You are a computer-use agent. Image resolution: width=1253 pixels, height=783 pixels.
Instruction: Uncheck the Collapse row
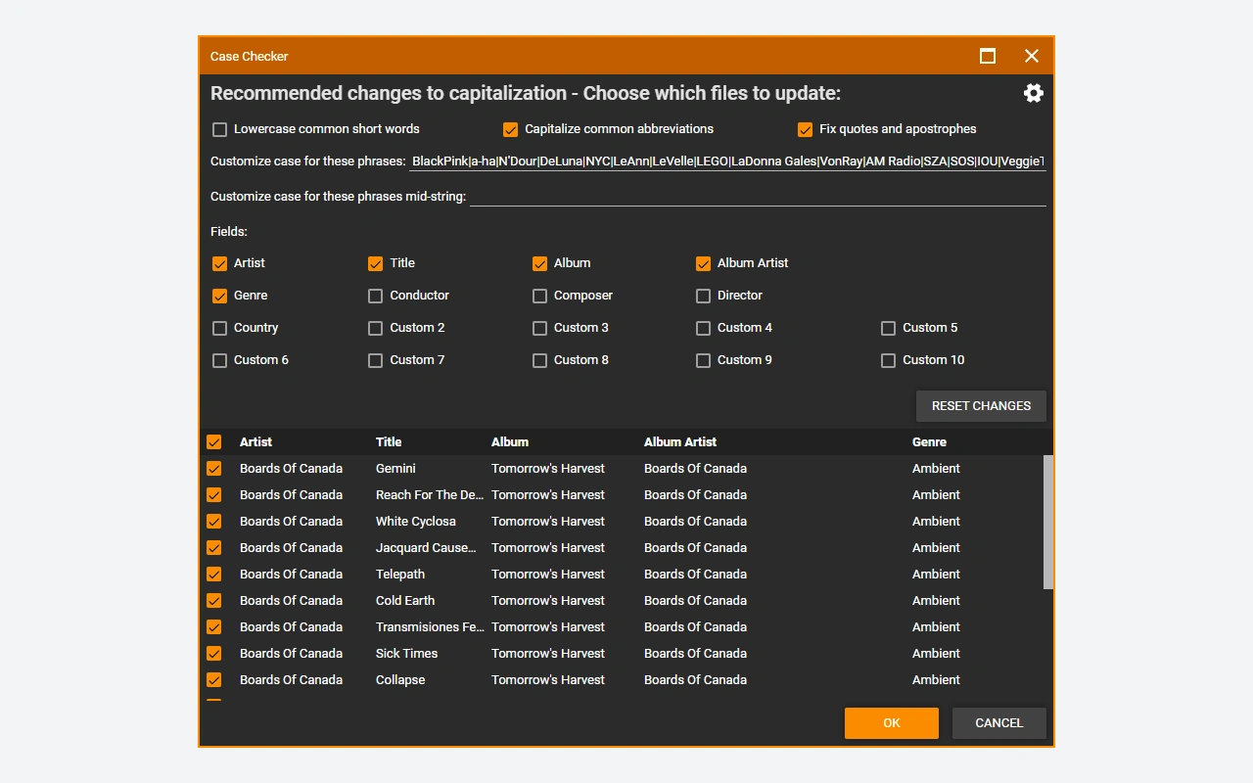tap(213, 680)
